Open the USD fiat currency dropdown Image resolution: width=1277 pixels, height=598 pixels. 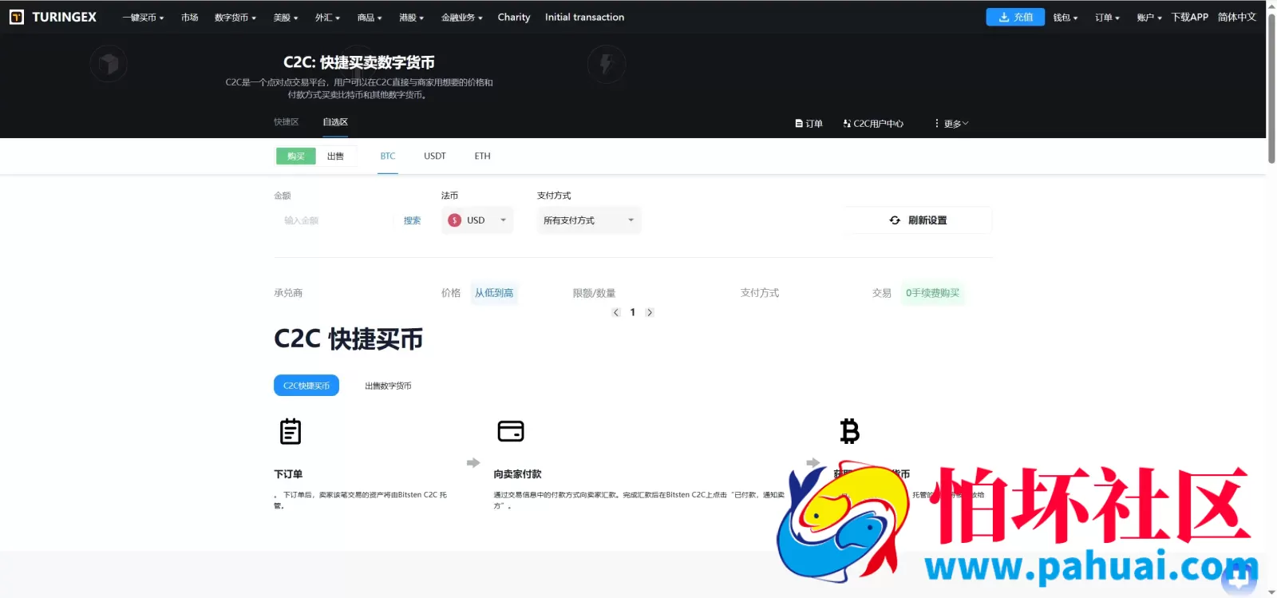point(477,220)
